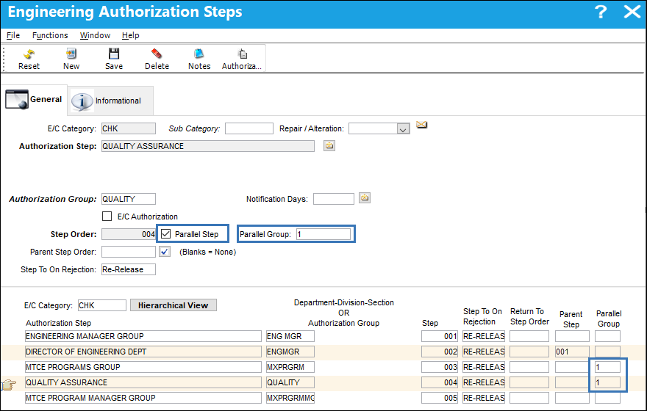
Task: Click the top E/C Category field CHK
Action: point(129,128)
